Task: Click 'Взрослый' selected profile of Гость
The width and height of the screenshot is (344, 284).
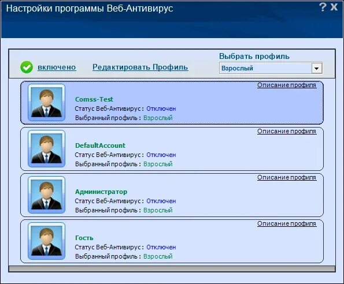Action: [158, 257]
